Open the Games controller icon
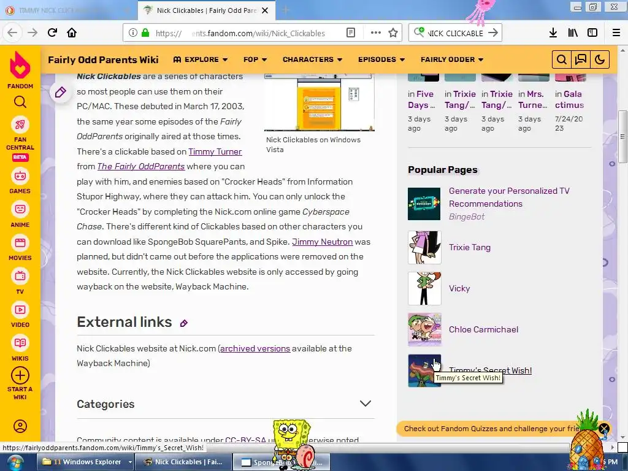The width and height of the screenshot is (628, 471). [20, 176]
